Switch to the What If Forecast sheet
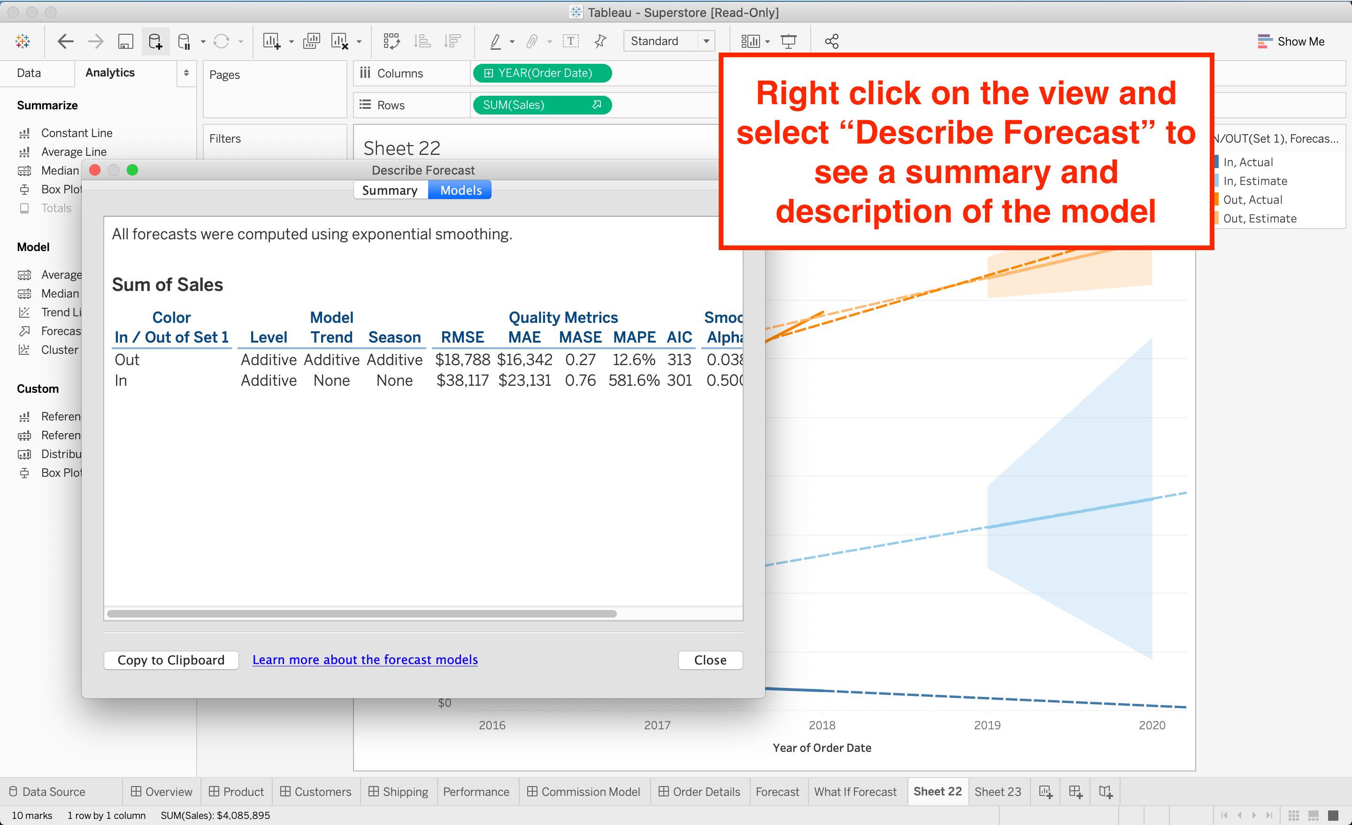1352x825 pixels. tap(855, 792)
